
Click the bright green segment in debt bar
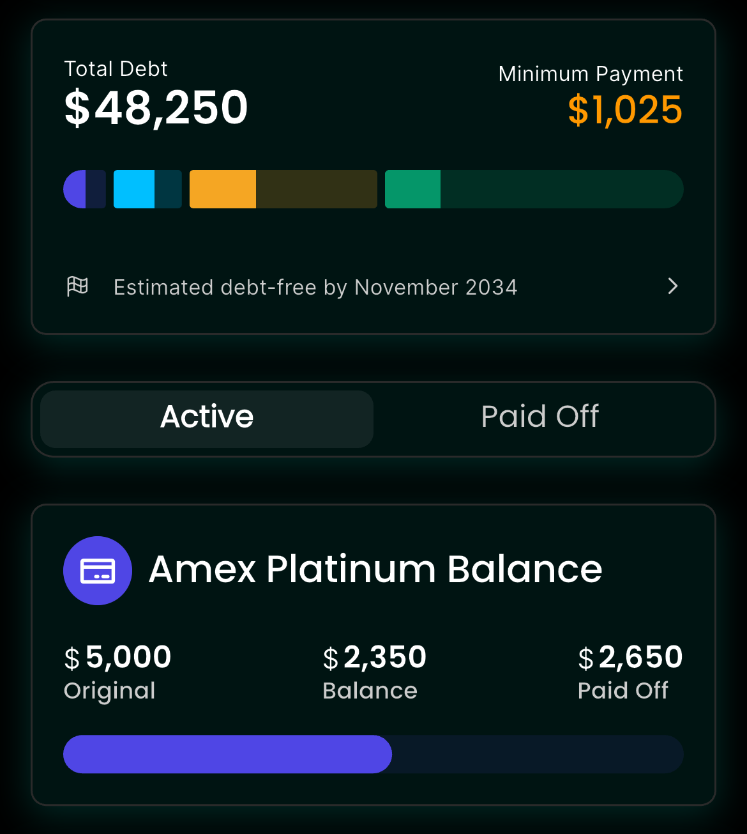pyautogui.click(x=412, y=189)
